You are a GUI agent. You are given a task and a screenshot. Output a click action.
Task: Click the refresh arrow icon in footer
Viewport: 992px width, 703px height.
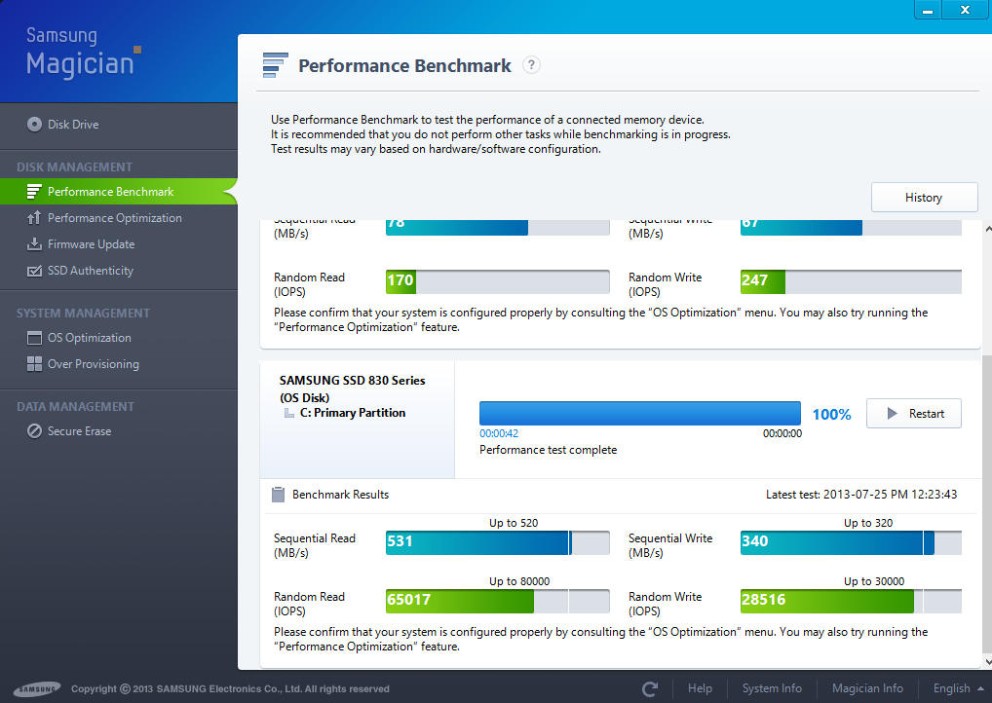650,688
